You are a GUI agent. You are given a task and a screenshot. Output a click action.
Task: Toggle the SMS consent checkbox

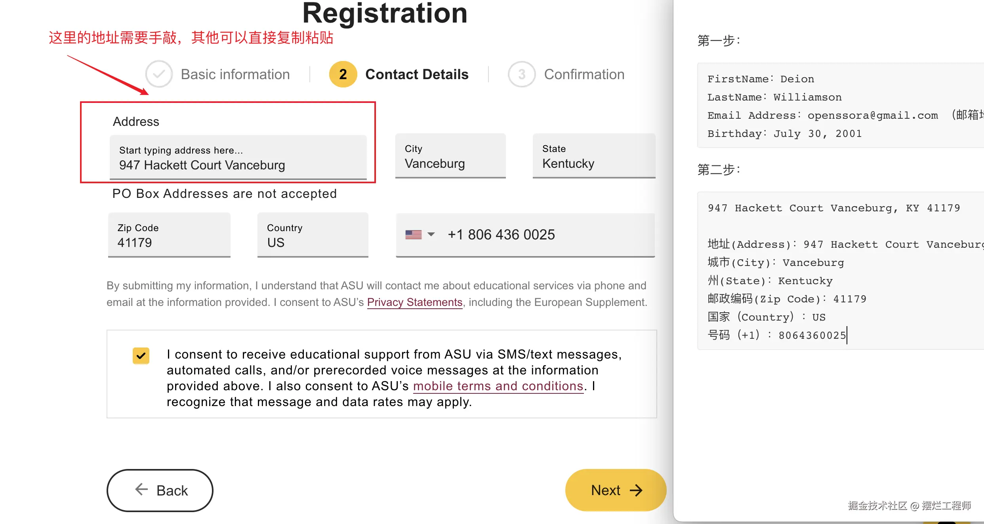[141, 355]
